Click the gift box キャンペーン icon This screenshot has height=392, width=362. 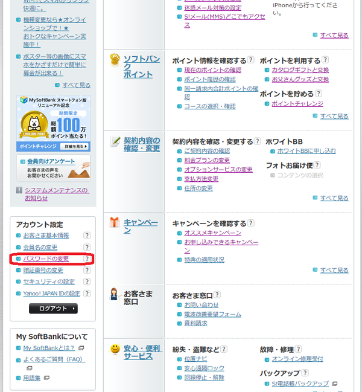pos(115,222)
